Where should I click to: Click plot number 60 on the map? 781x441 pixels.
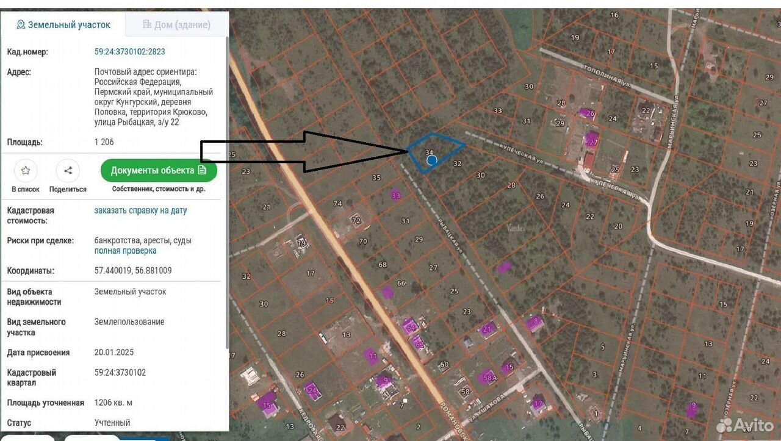[x=444, y=365]
